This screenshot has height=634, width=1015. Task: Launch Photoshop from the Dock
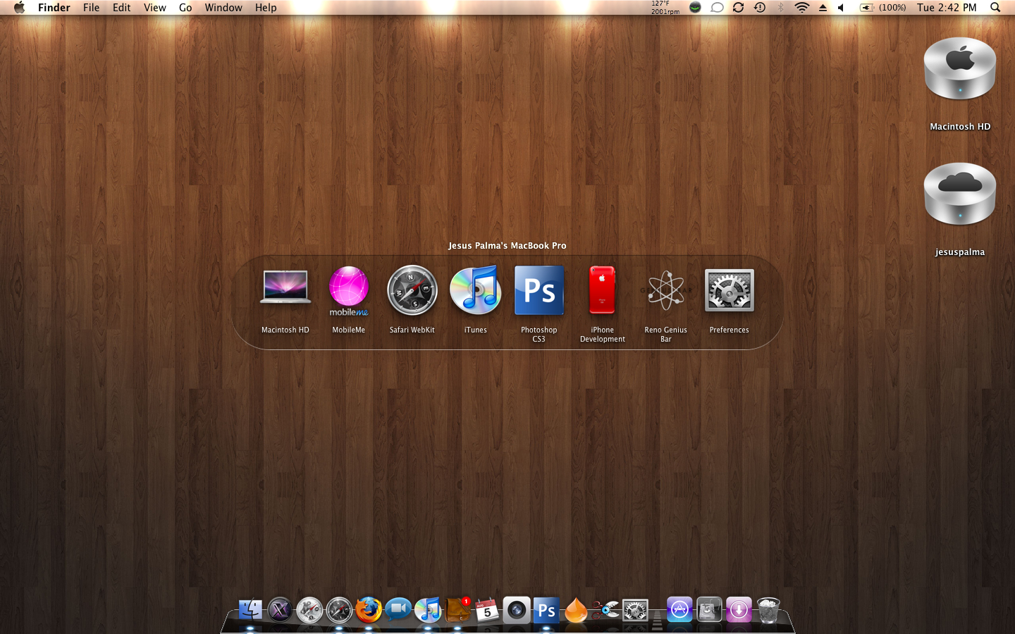(546, 610)
